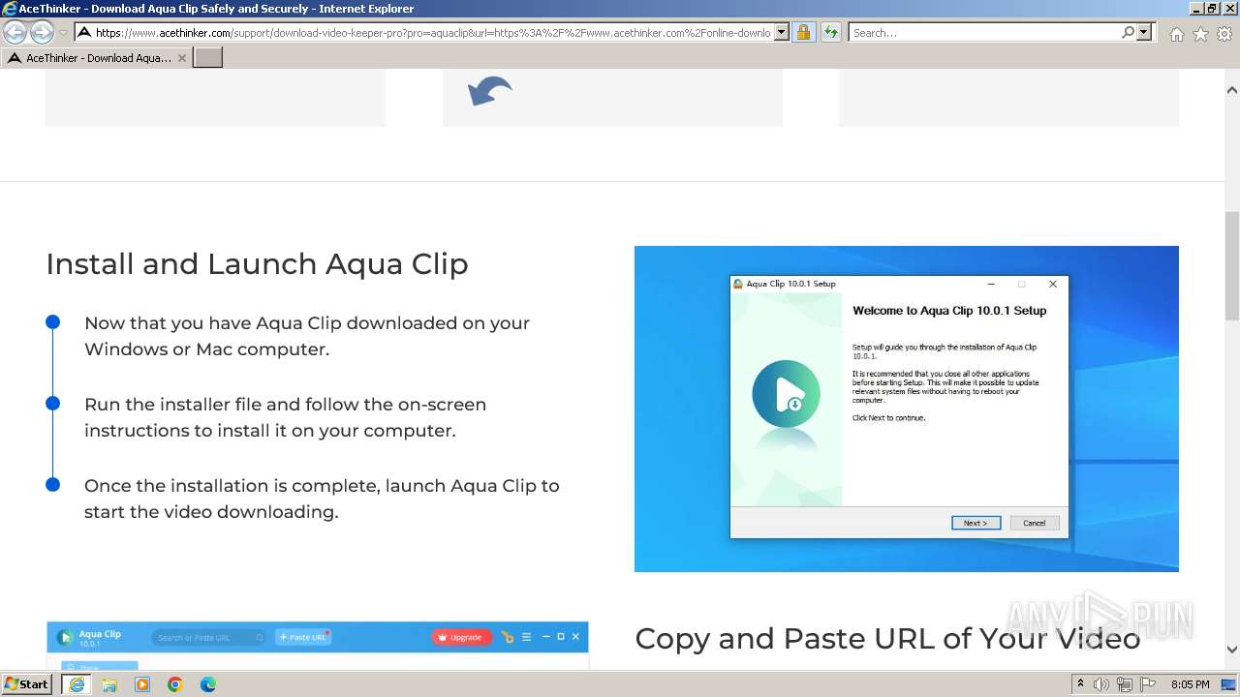Click the security lock icon
Viewport: 1240px width, 697px height.
coord(803,33)
